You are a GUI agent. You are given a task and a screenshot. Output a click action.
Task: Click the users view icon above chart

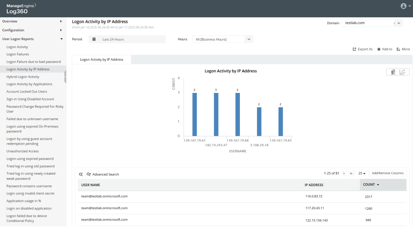[393, 72]
